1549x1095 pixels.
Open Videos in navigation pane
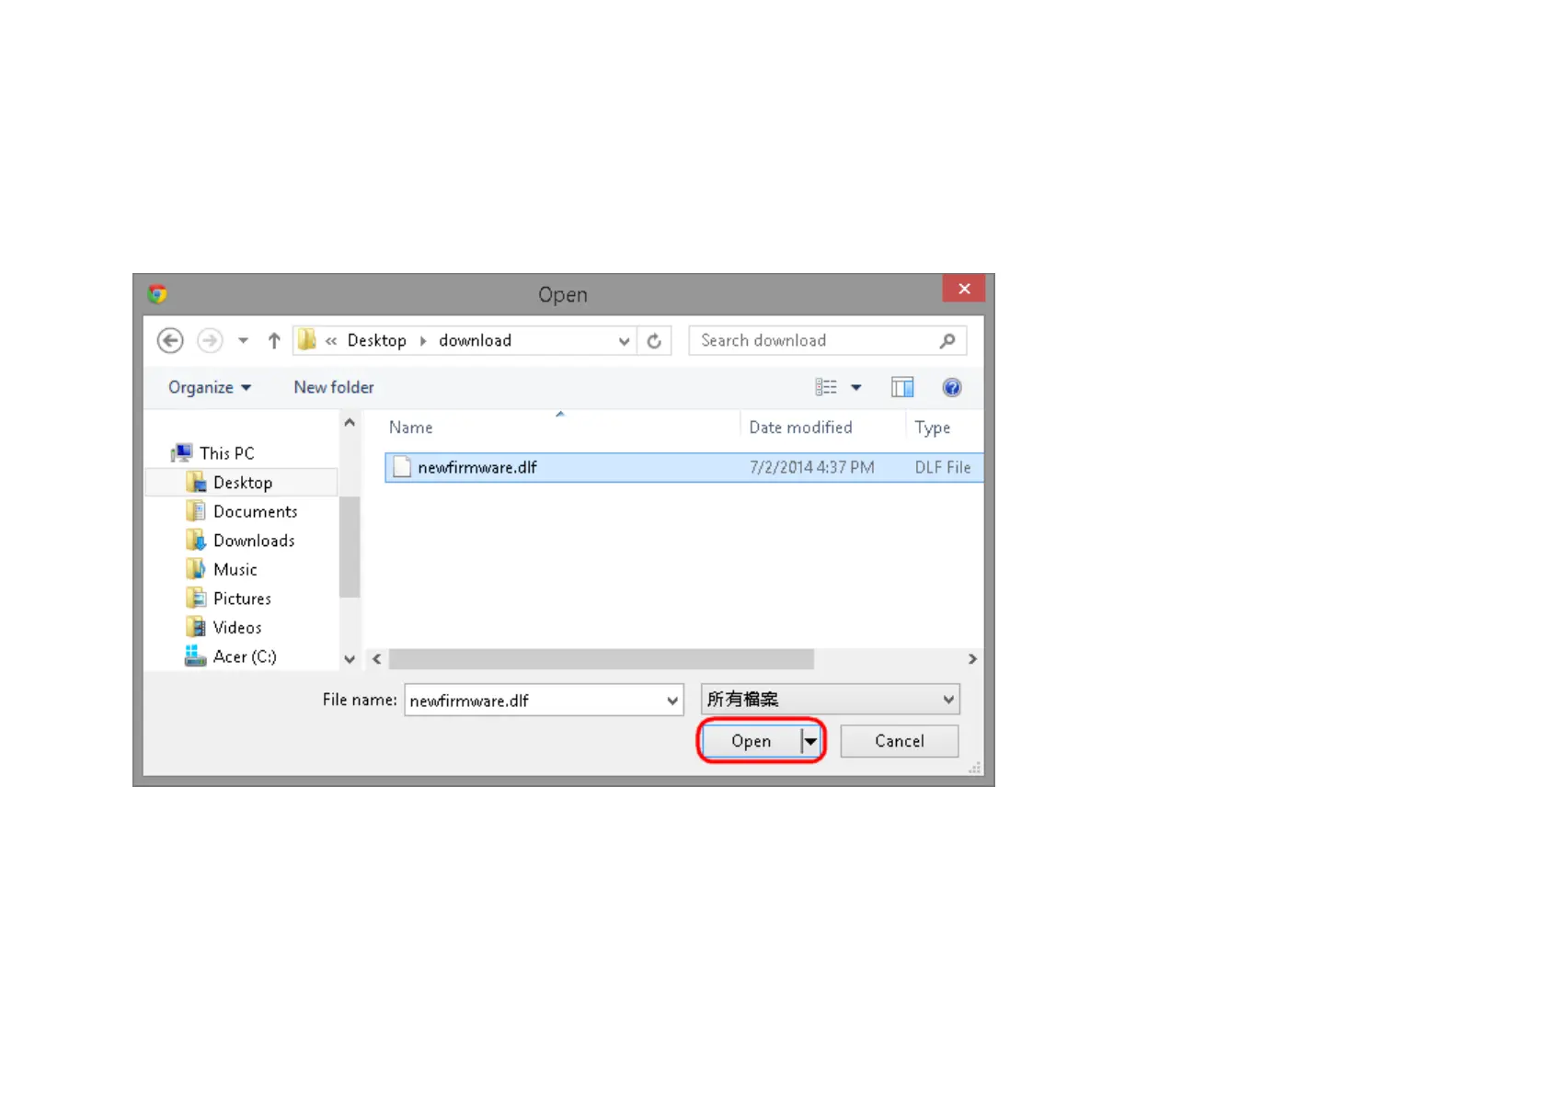[237, 628]
